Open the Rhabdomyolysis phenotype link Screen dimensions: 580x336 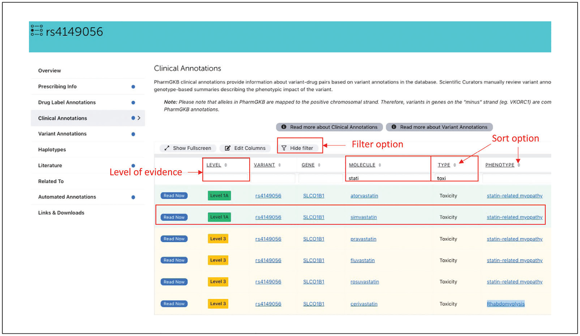[506, 304]
